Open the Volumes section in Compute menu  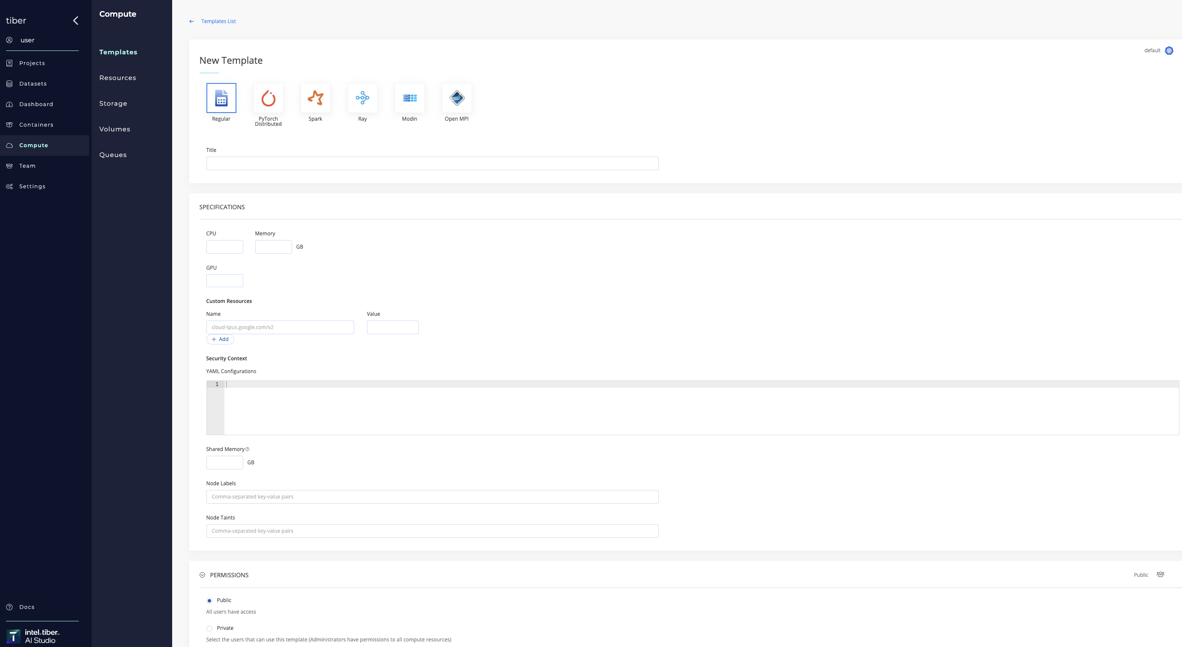click(x=115, y=129)
